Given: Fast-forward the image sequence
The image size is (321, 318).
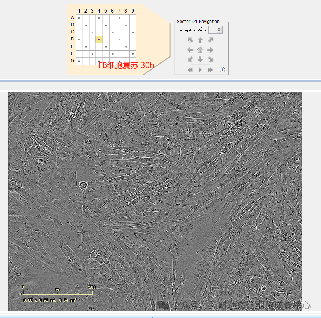Looking at the screenshot, I should [x=210, y=70].
